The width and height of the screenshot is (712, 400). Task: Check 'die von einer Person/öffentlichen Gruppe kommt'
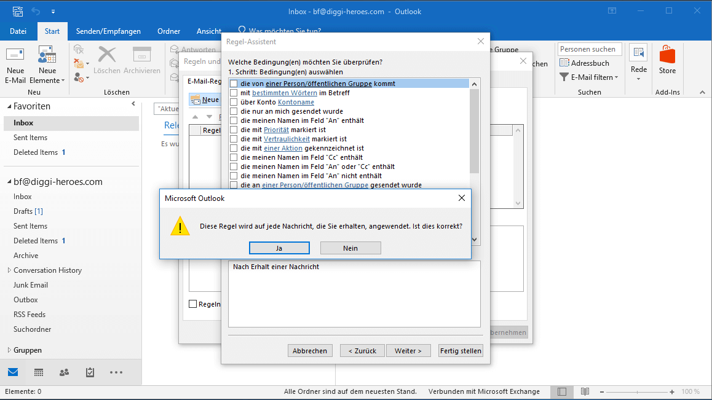pos(234,84)
